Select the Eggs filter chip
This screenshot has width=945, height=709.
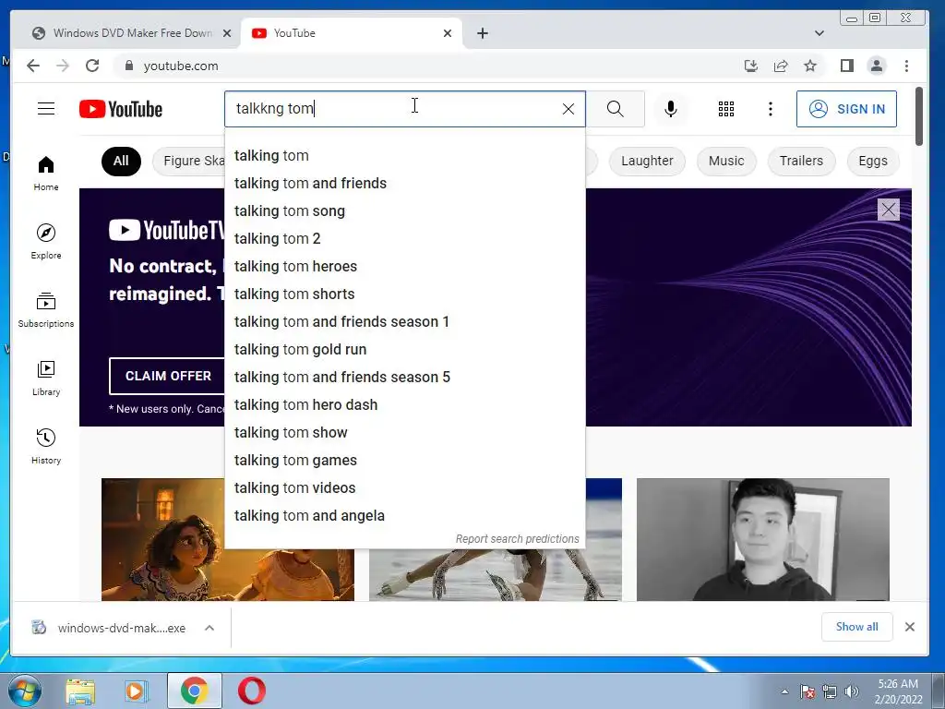[x=873, y=161]
